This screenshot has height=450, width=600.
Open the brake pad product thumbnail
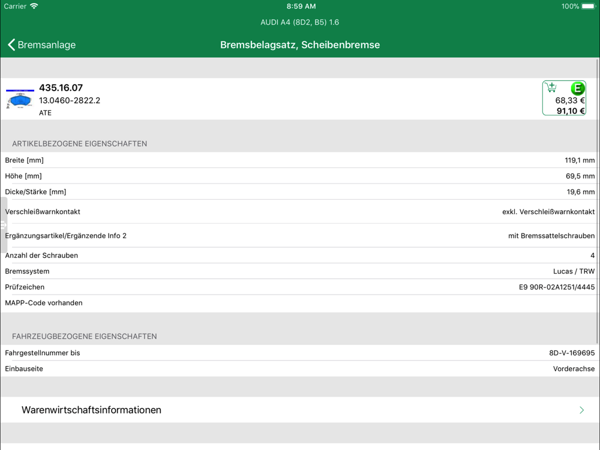20,99
